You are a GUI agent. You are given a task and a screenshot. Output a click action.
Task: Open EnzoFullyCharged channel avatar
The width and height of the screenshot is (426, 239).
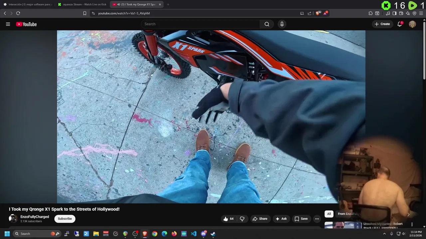pos(13,218)
